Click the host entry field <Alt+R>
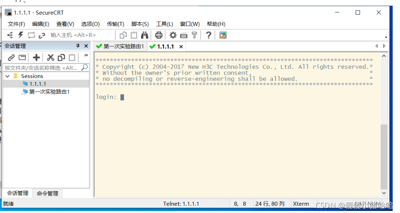 81,35
